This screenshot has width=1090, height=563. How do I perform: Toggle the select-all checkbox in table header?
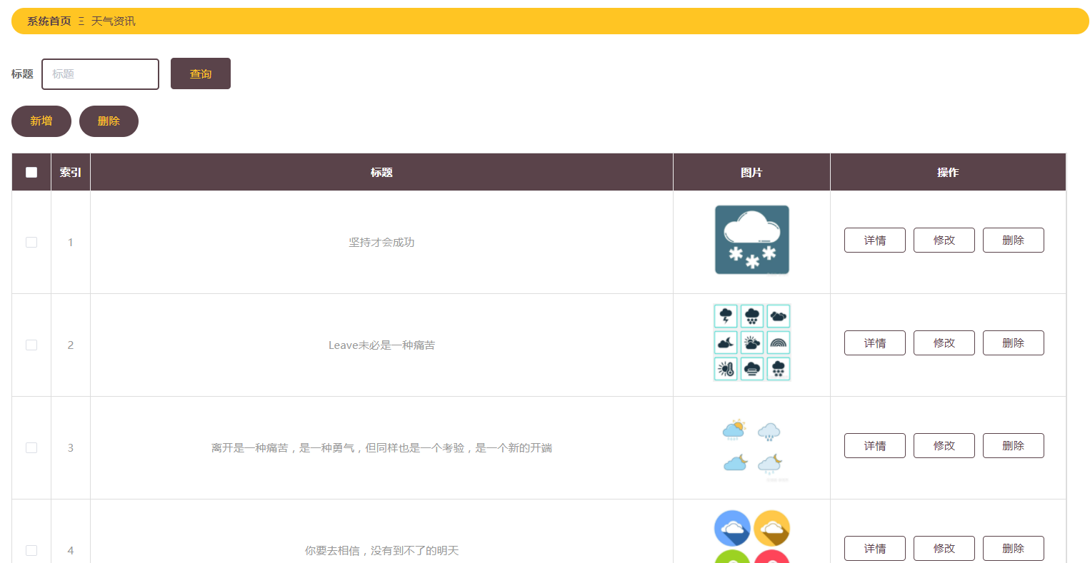31,172
